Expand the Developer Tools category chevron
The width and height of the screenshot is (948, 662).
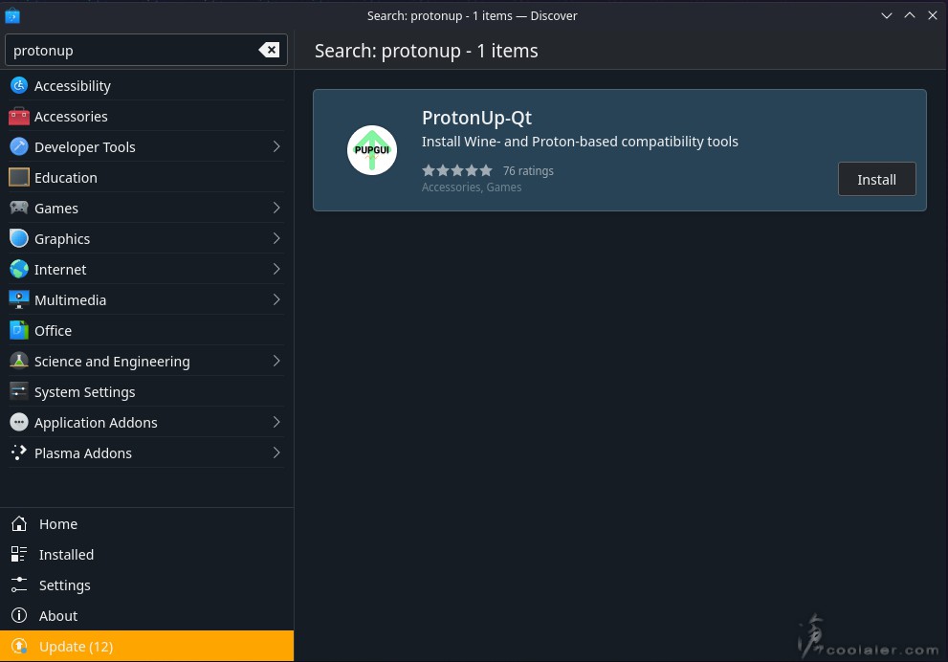pyautogui.click(x=276, y=147)
